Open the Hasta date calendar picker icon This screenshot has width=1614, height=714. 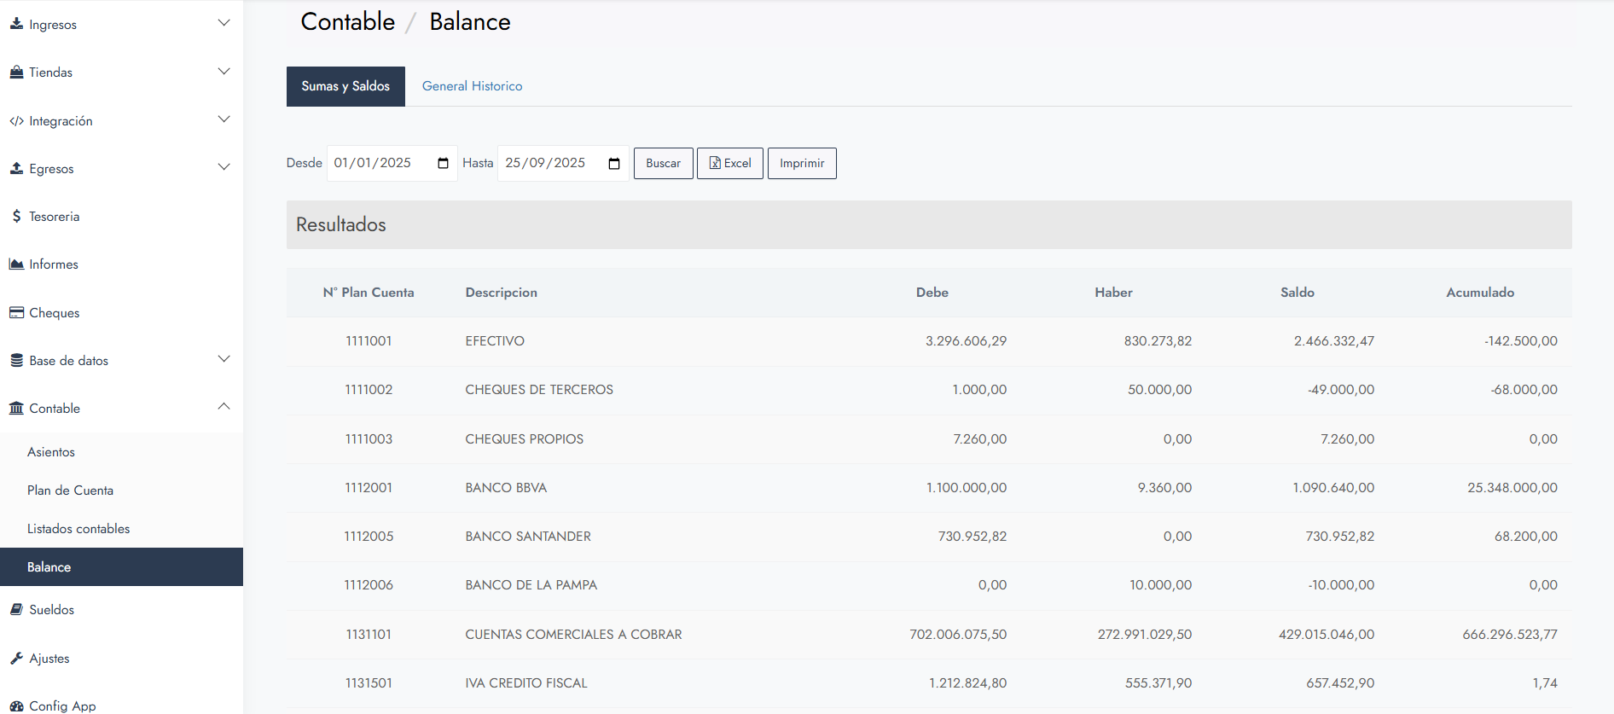(x=614, y=163)
